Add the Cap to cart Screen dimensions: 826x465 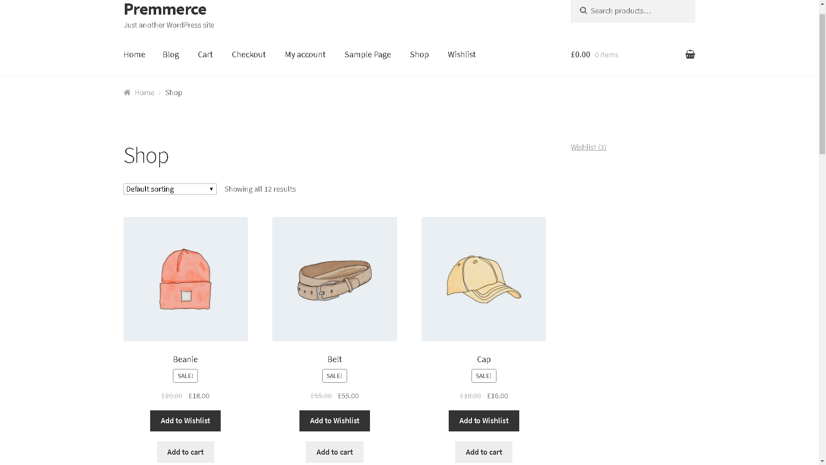(x=484, y=452)
